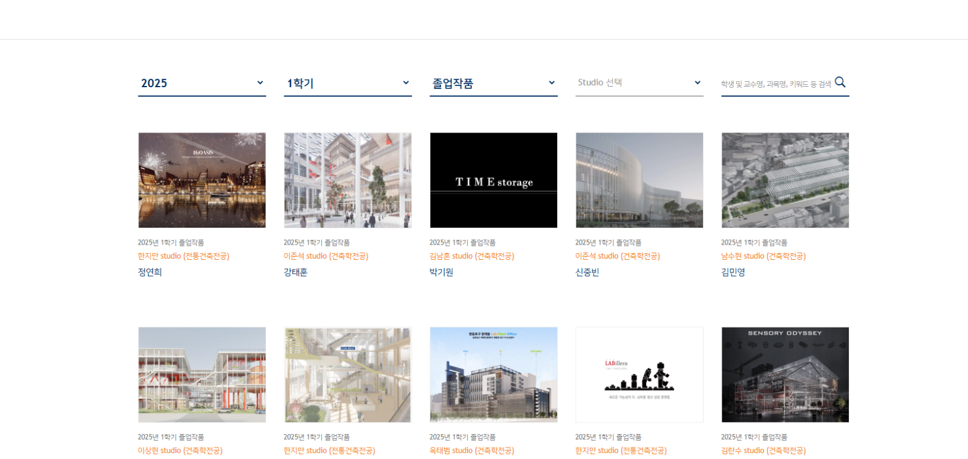Focus the student and professor search field
This screenshot has width=968, height=459.
click(x=775, y=84)
